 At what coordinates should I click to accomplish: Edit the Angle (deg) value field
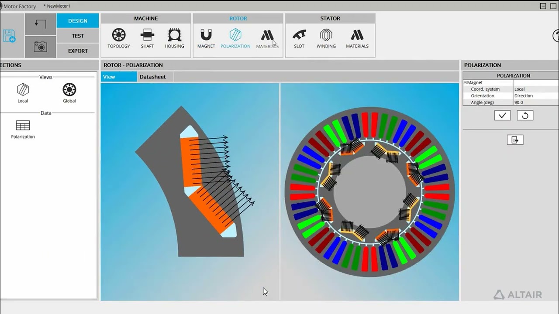[x=535, y=102]
